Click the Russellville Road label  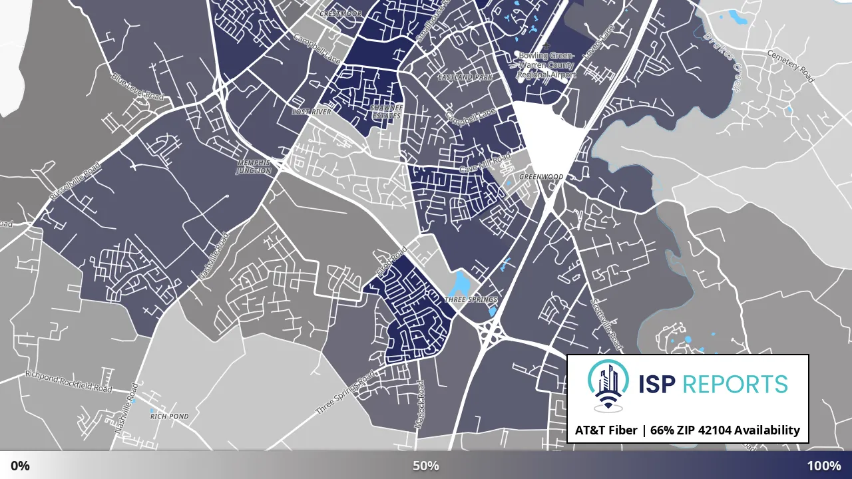[75, 182]
